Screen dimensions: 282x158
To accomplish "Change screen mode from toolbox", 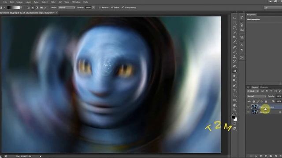I will (x=234, y=129).
